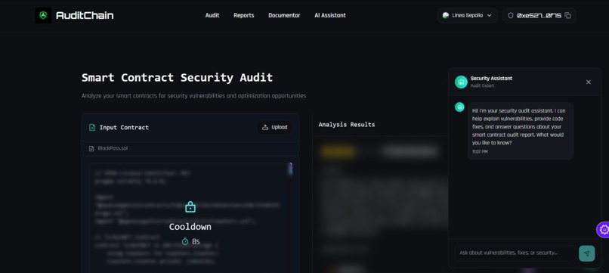609x273 pixels.
Task: Click the Analysis Results heading
Action: pos(347,125)
